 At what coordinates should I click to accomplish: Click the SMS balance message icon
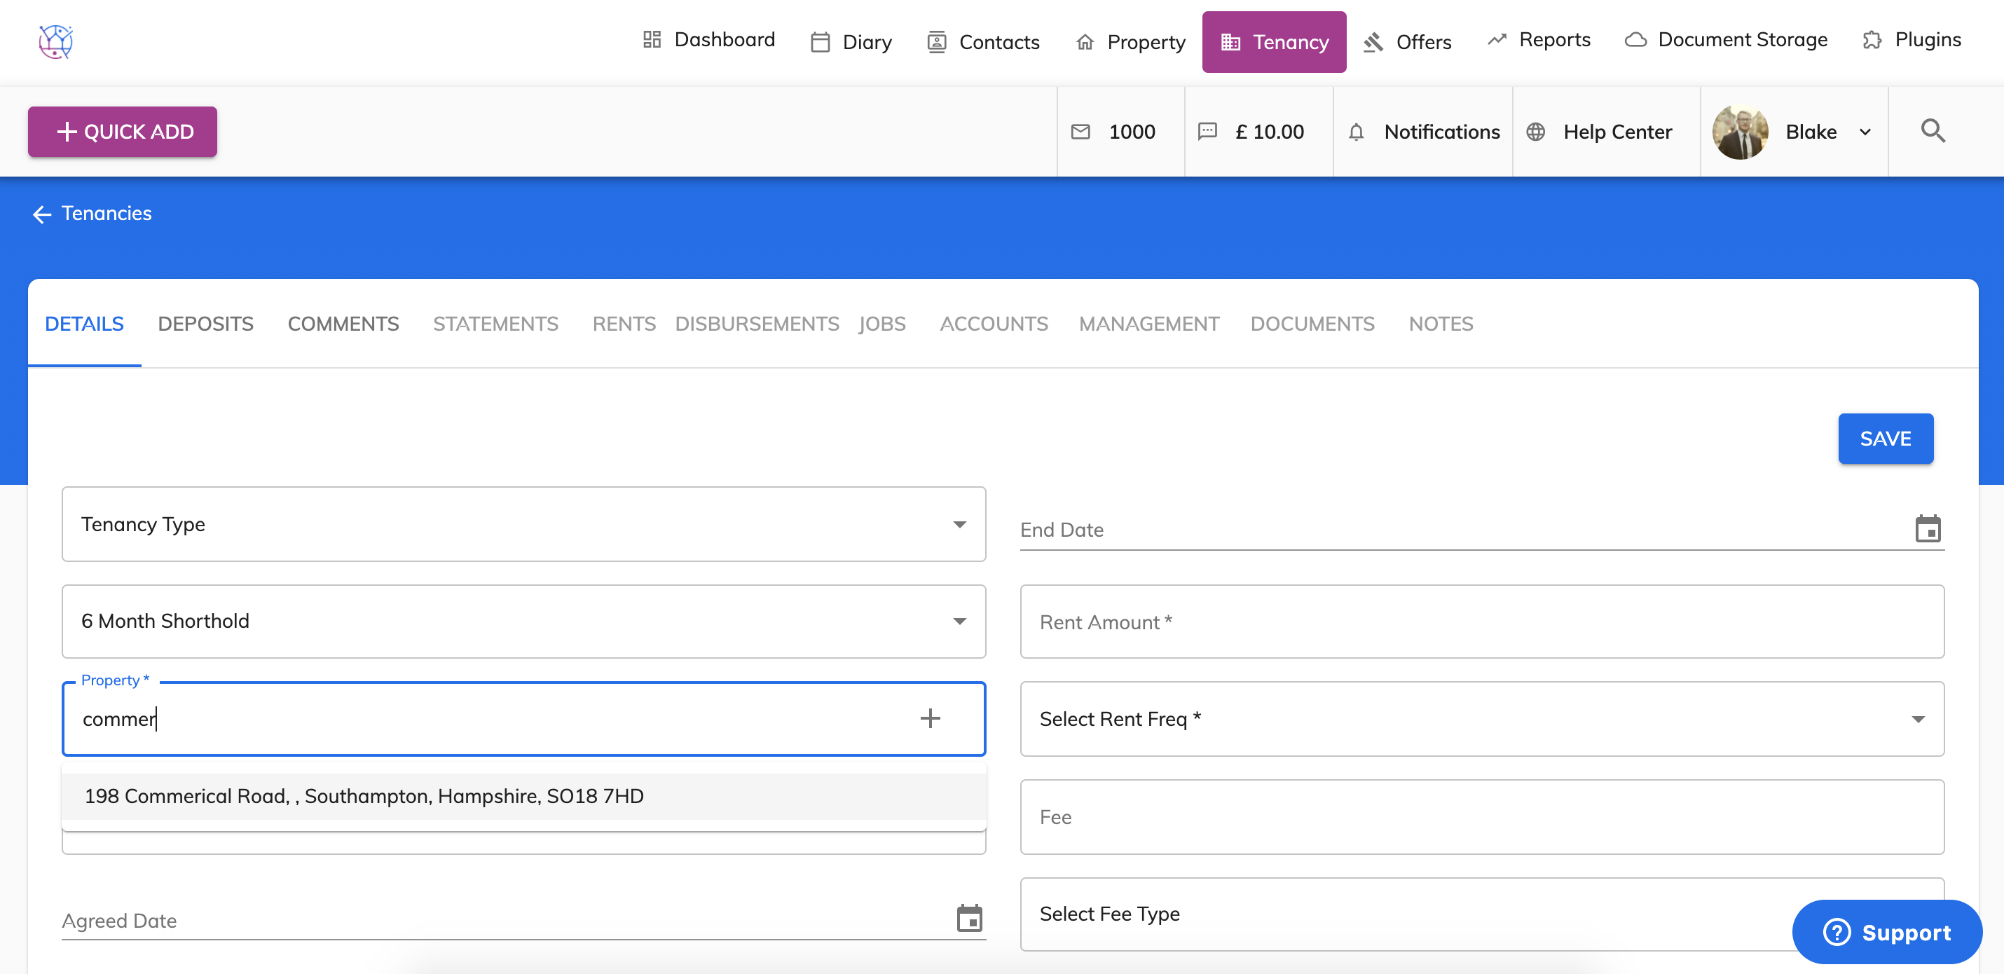pyautogui.click(x=1207, y=132)
